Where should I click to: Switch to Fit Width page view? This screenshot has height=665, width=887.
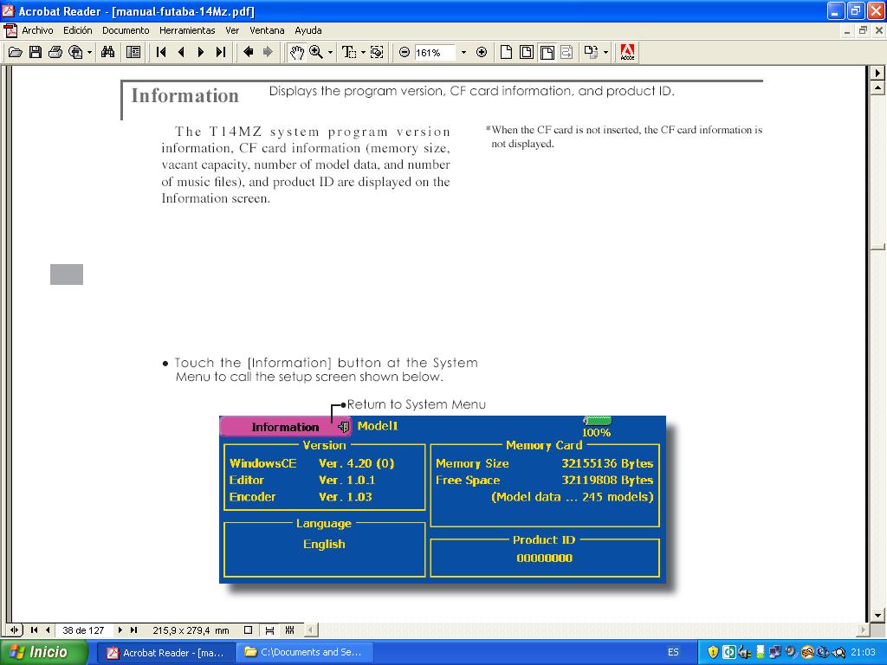pyautogui.click(x=547, y=52)
